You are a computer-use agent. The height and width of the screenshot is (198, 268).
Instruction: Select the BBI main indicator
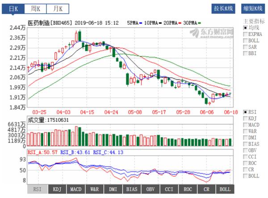coord(245,53)
